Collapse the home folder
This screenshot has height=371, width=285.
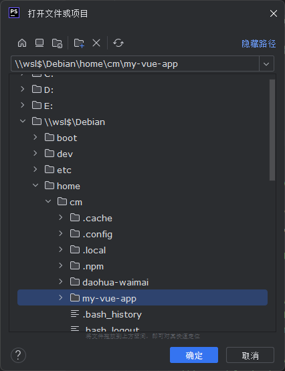(35, 185)
